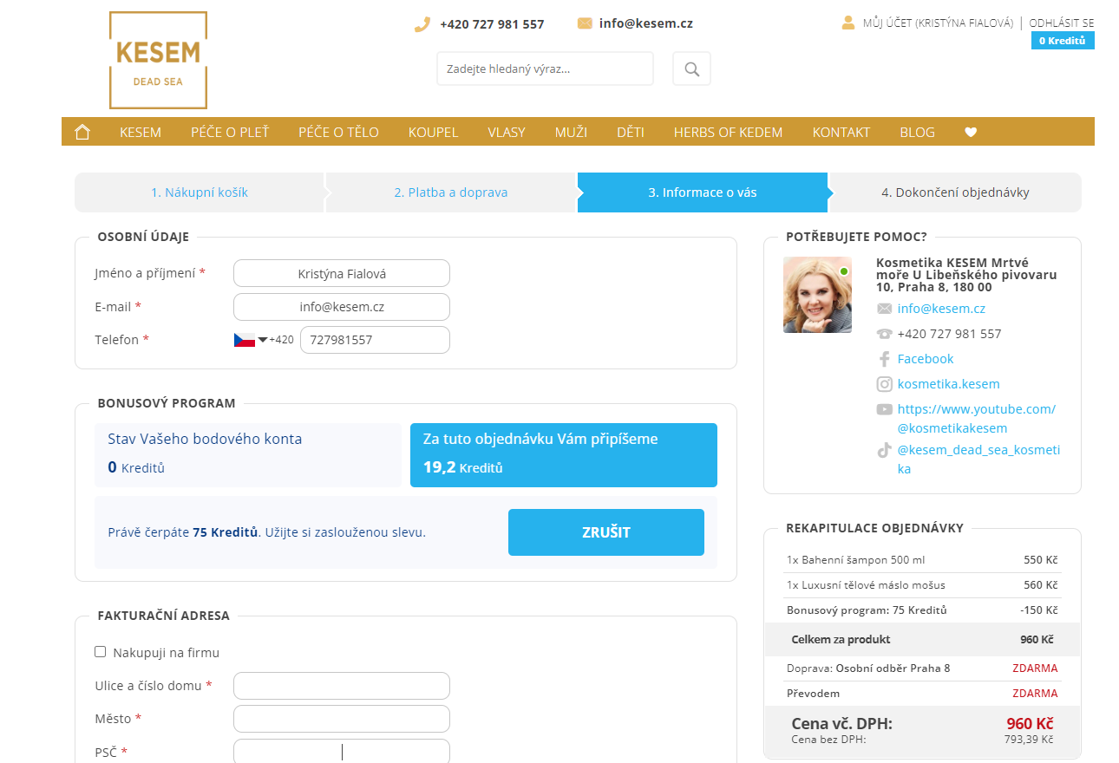
Task: Click the 'Převodem' payment row
Action: click(922, 694)
